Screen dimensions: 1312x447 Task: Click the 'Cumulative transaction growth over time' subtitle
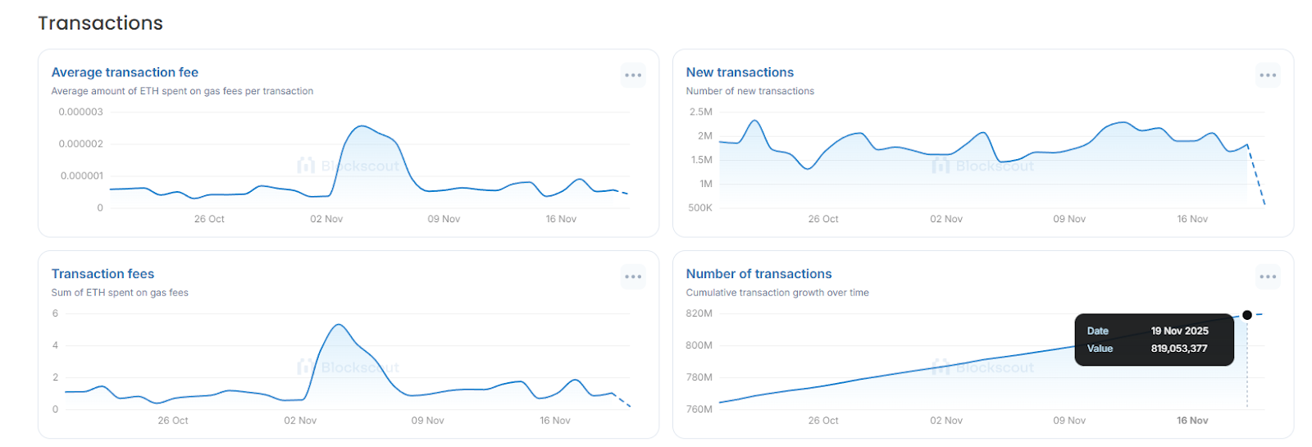pyautogui.click(x=777, y=293)
